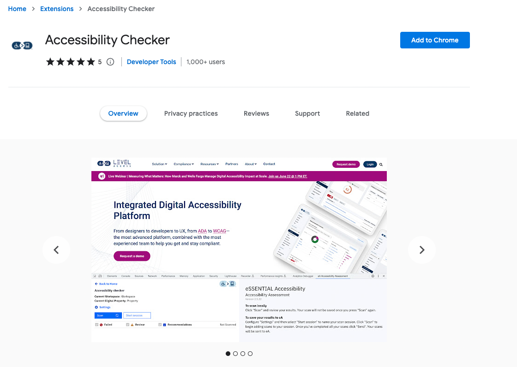Go to previous screenshot with left arrow
This screenshot has width=517, height=367.
coord(56,250)
